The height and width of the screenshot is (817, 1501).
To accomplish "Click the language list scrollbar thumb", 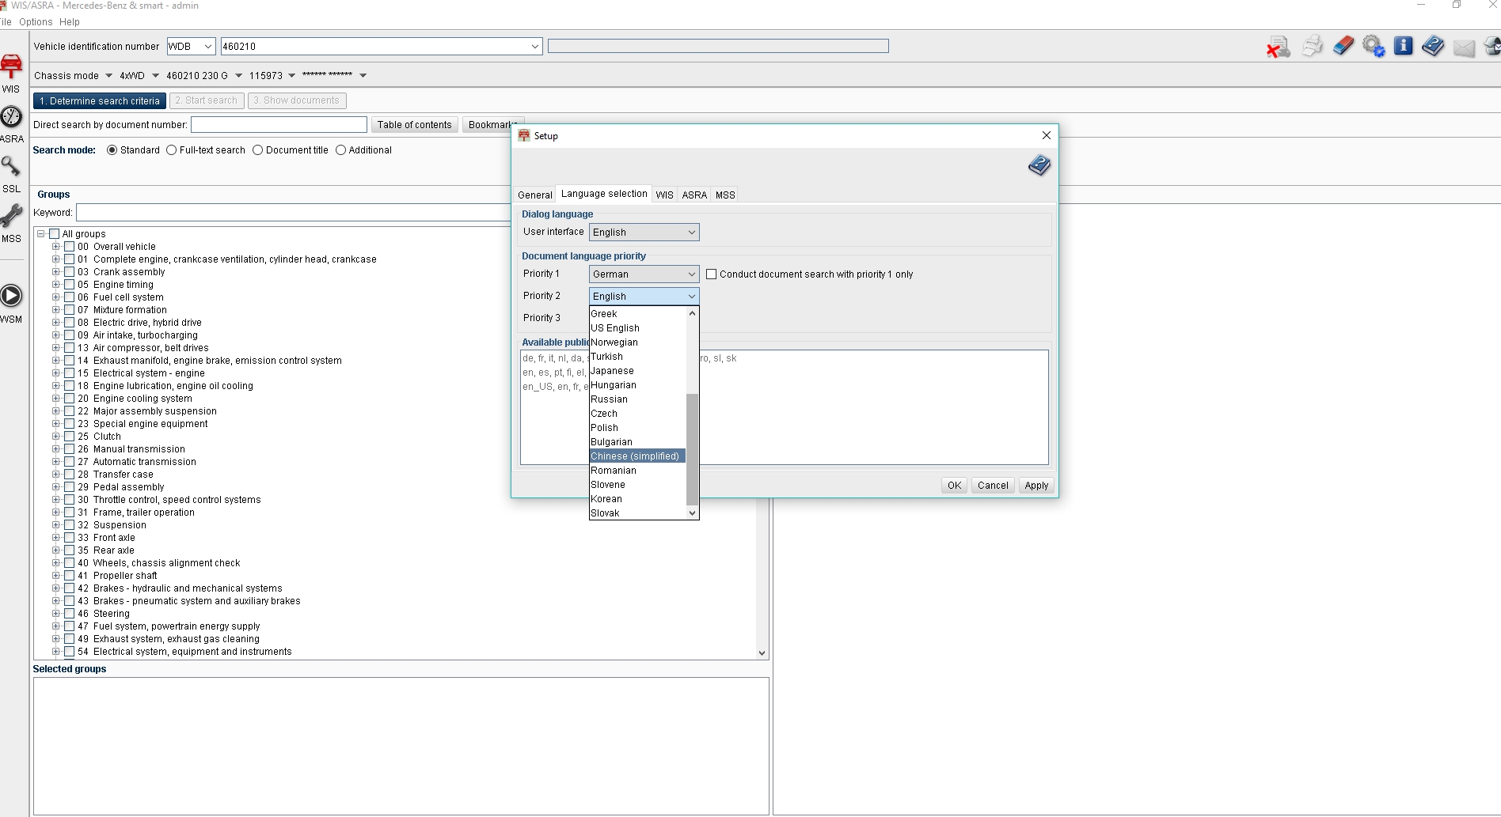I will pos(692,448).
